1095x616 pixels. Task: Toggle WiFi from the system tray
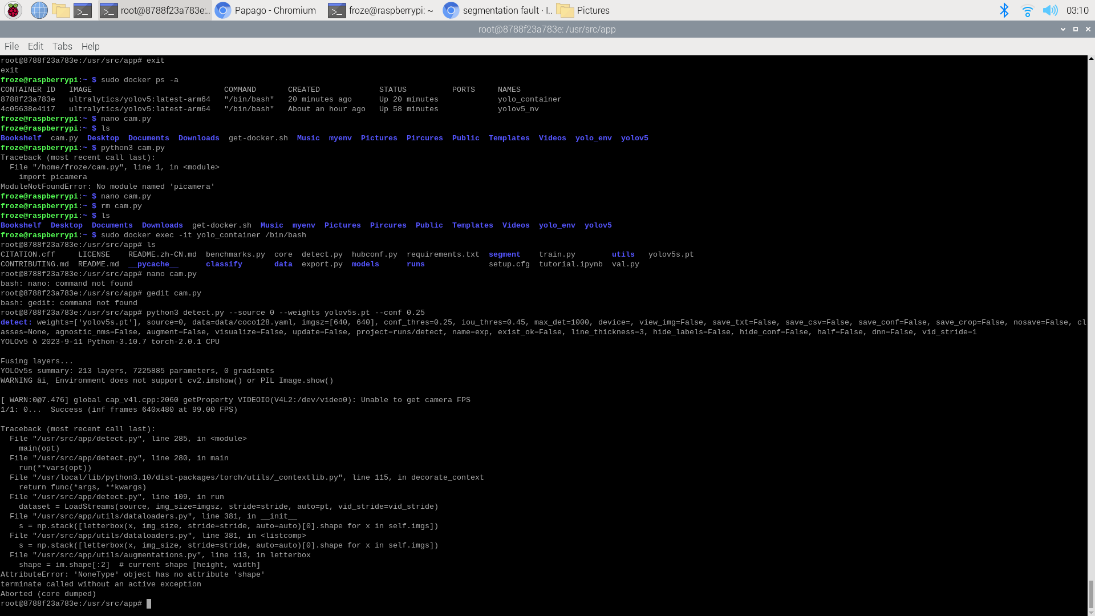click(x=1028, y=10)
